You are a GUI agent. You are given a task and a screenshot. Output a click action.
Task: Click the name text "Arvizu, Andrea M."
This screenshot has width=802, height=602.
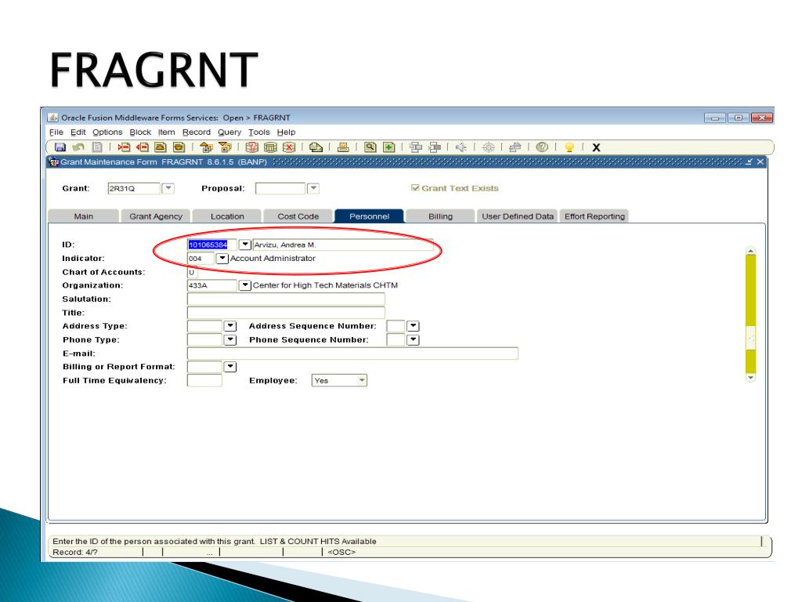285,245
